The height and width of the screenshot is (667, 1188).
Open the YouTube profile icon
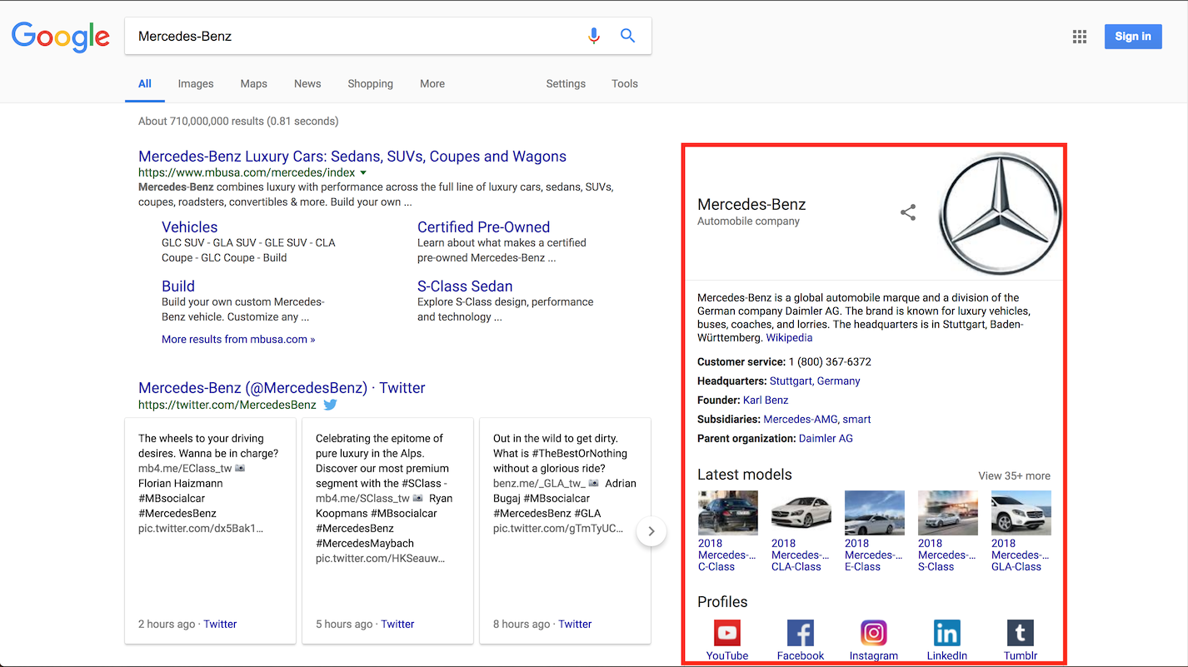726,633
